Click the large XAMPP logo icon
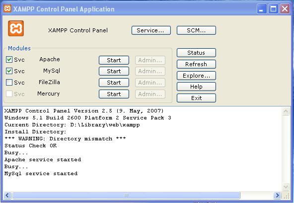This screenshot has width=294, height=203. (x=16, y=28)
